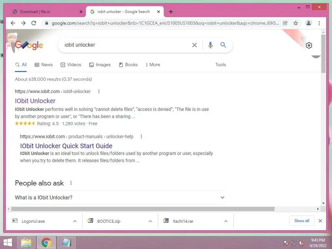This screenshot has width=332, height=249.
Task: View site information padlock icon
Action: click(x=47, y=23)
